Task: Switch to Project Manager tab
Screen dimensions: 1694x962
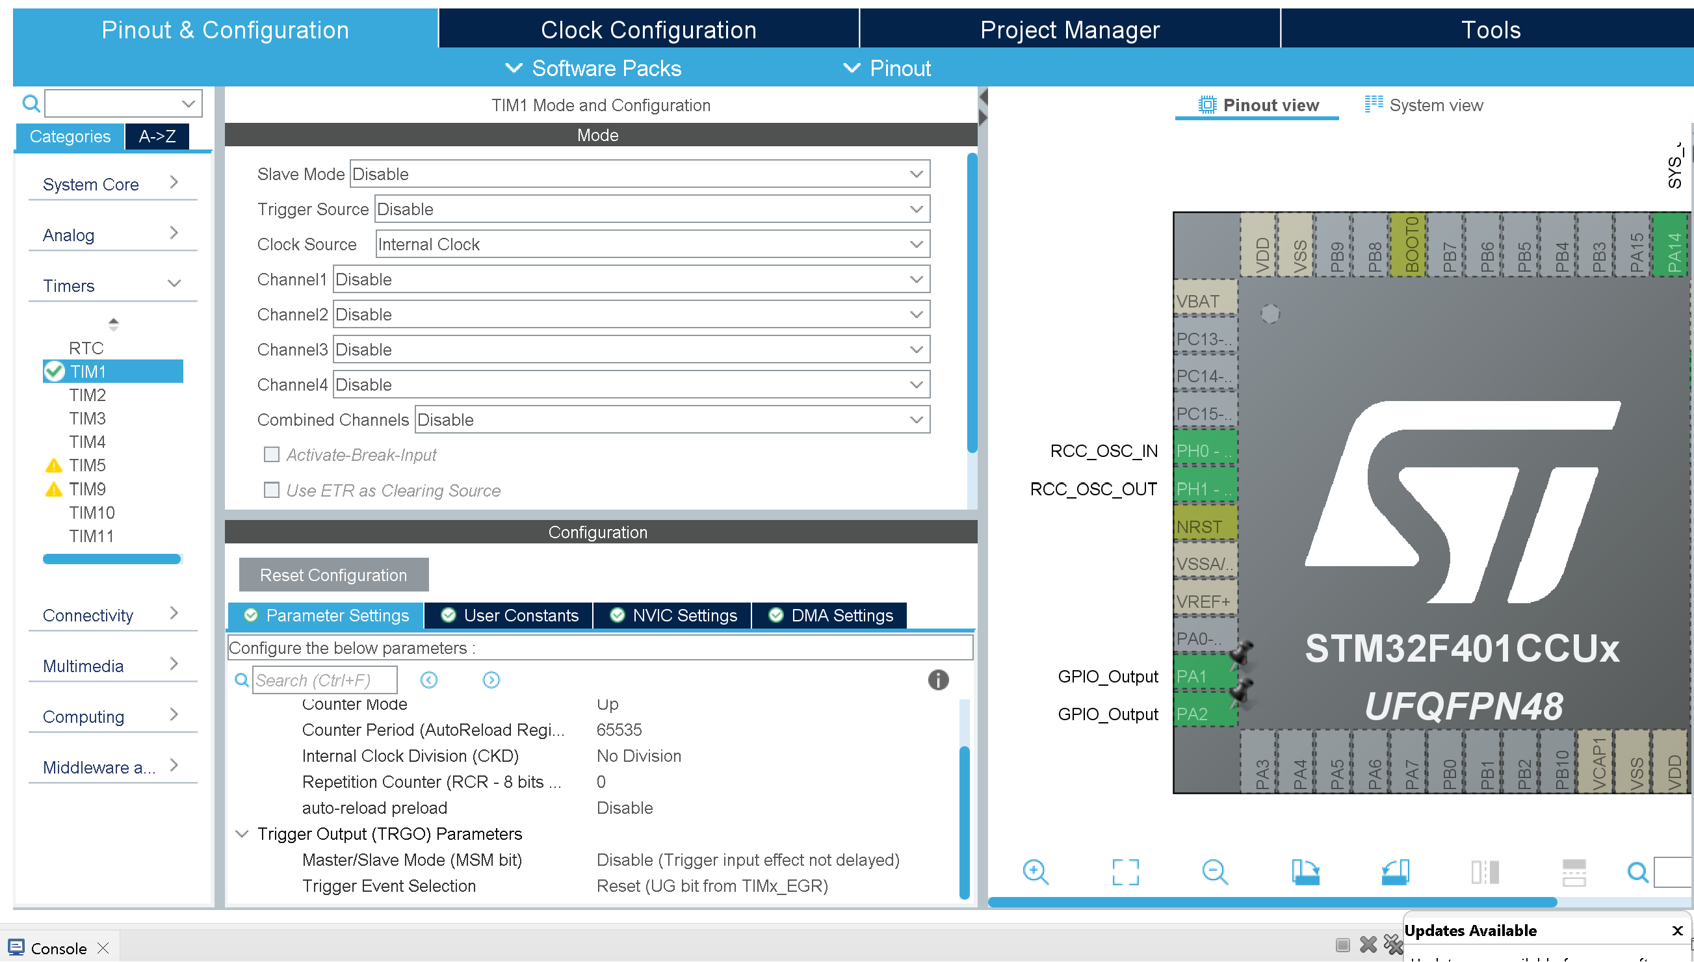Action: coord(1070,29)
